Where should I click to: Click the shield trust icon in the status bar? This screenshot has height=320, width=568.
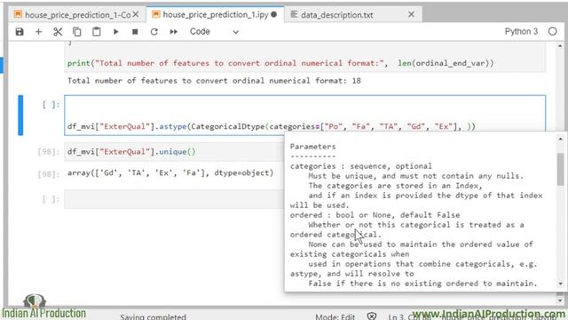[x=372, y=316]
